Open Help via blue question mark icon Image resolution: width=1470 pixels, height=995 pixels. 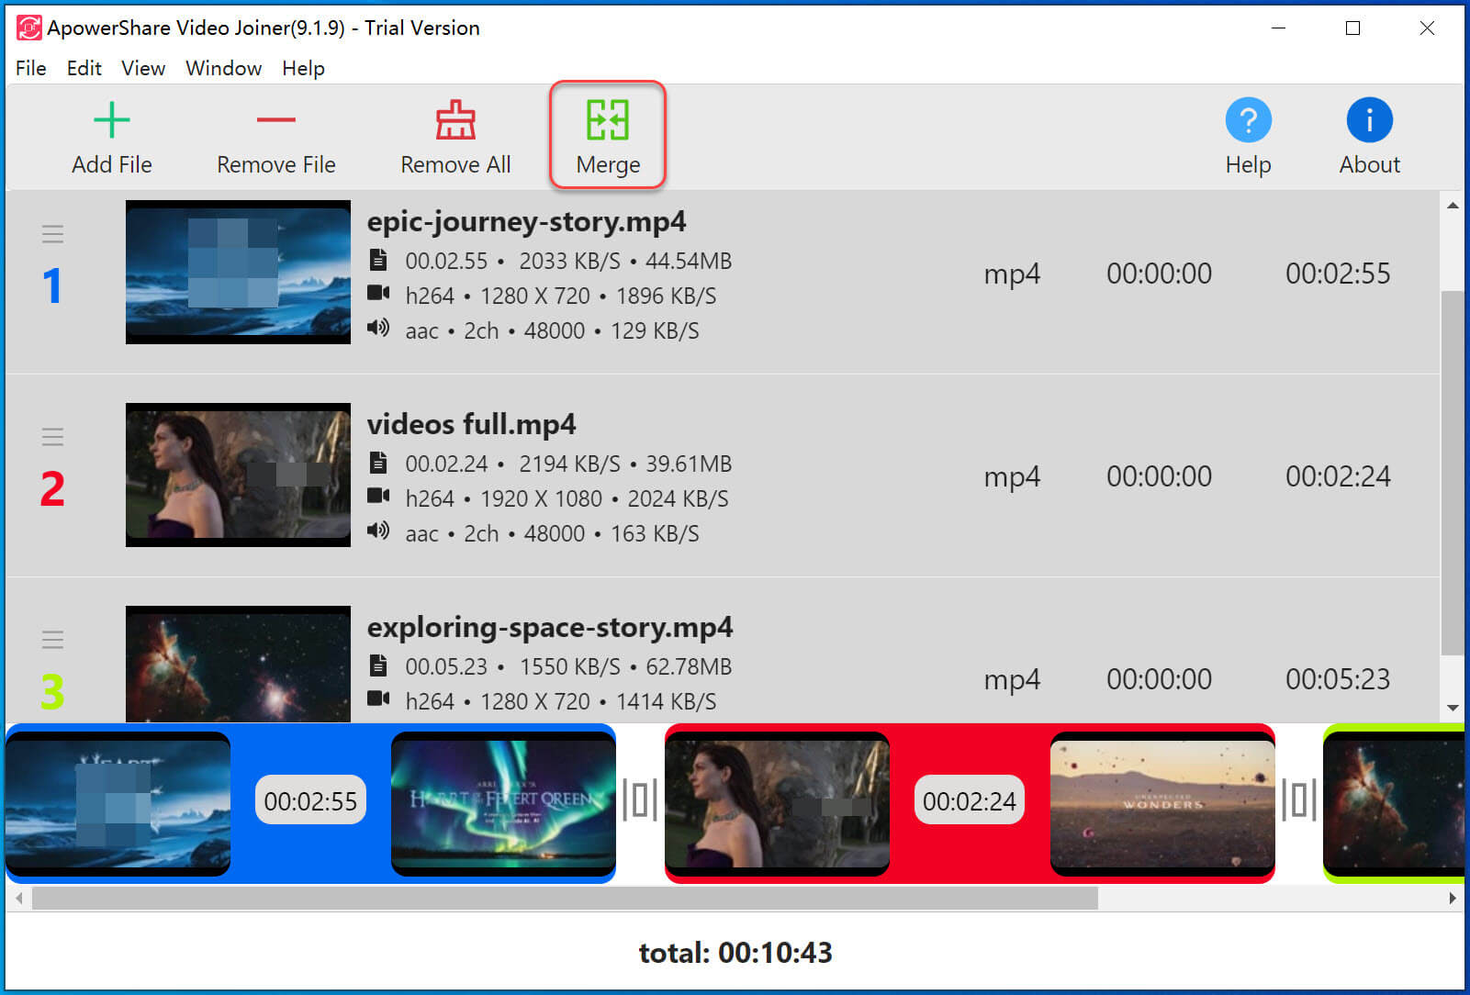pyautogui.click(x=1248, y=120)
